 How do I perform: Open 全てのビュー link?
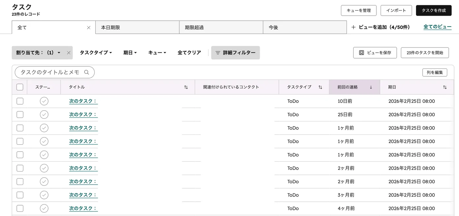click(437, 27)
